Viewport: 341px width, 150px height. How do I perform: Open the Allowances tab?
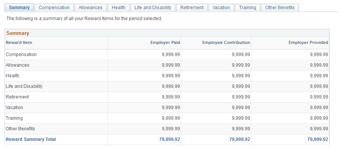(91, 8)
